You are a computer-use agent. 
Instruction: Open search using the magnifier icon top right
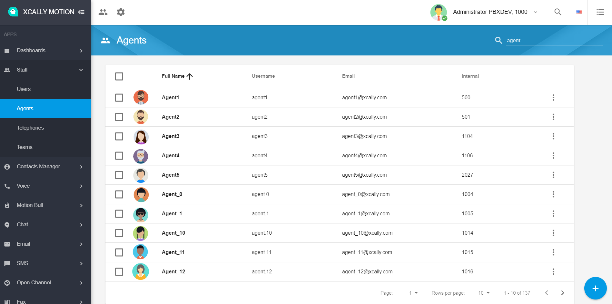pos(558,12)
